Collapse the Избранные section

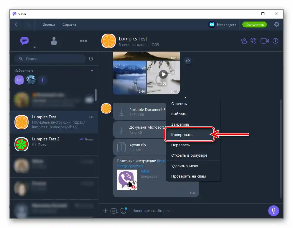click(x=92, y=70)
